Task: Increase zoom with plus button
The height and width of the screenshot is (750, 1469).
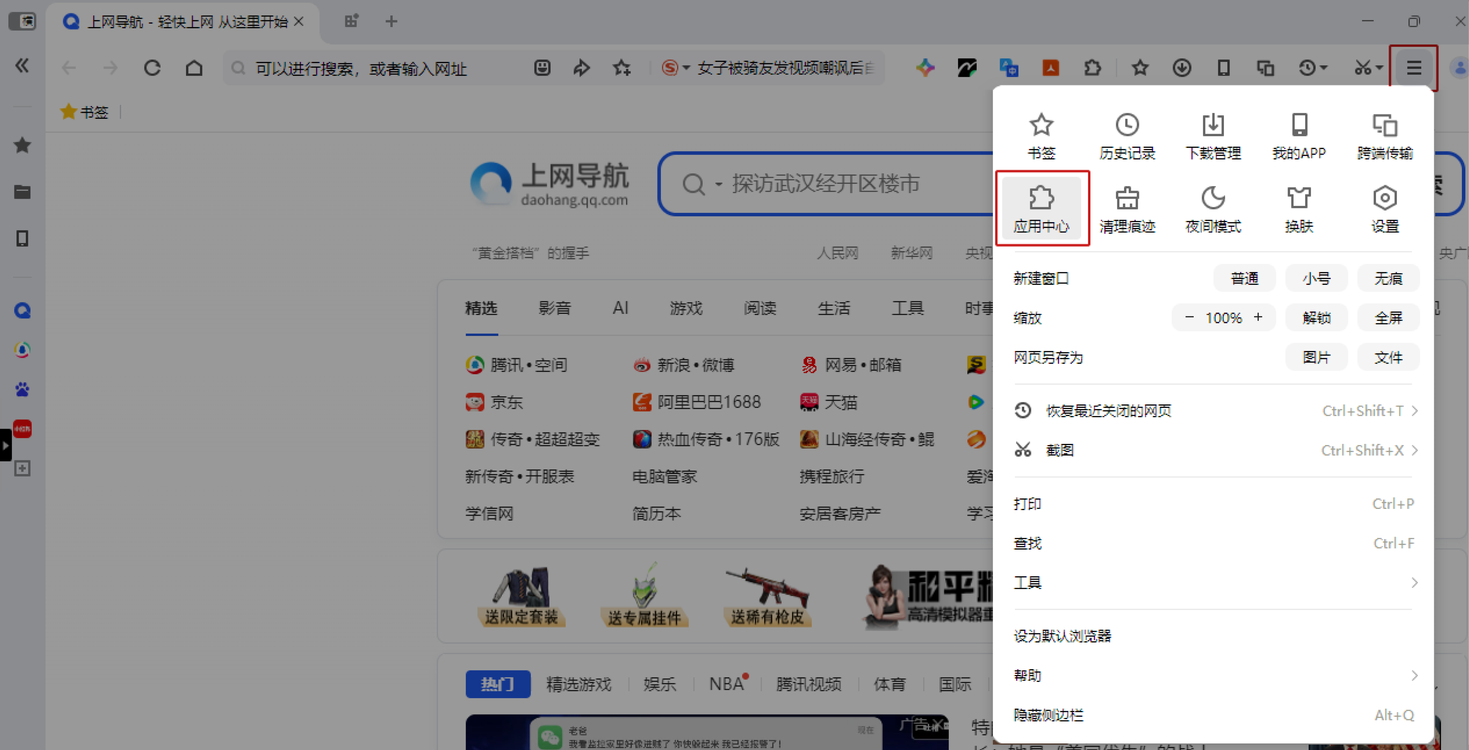Action: tap(1258, 317)
